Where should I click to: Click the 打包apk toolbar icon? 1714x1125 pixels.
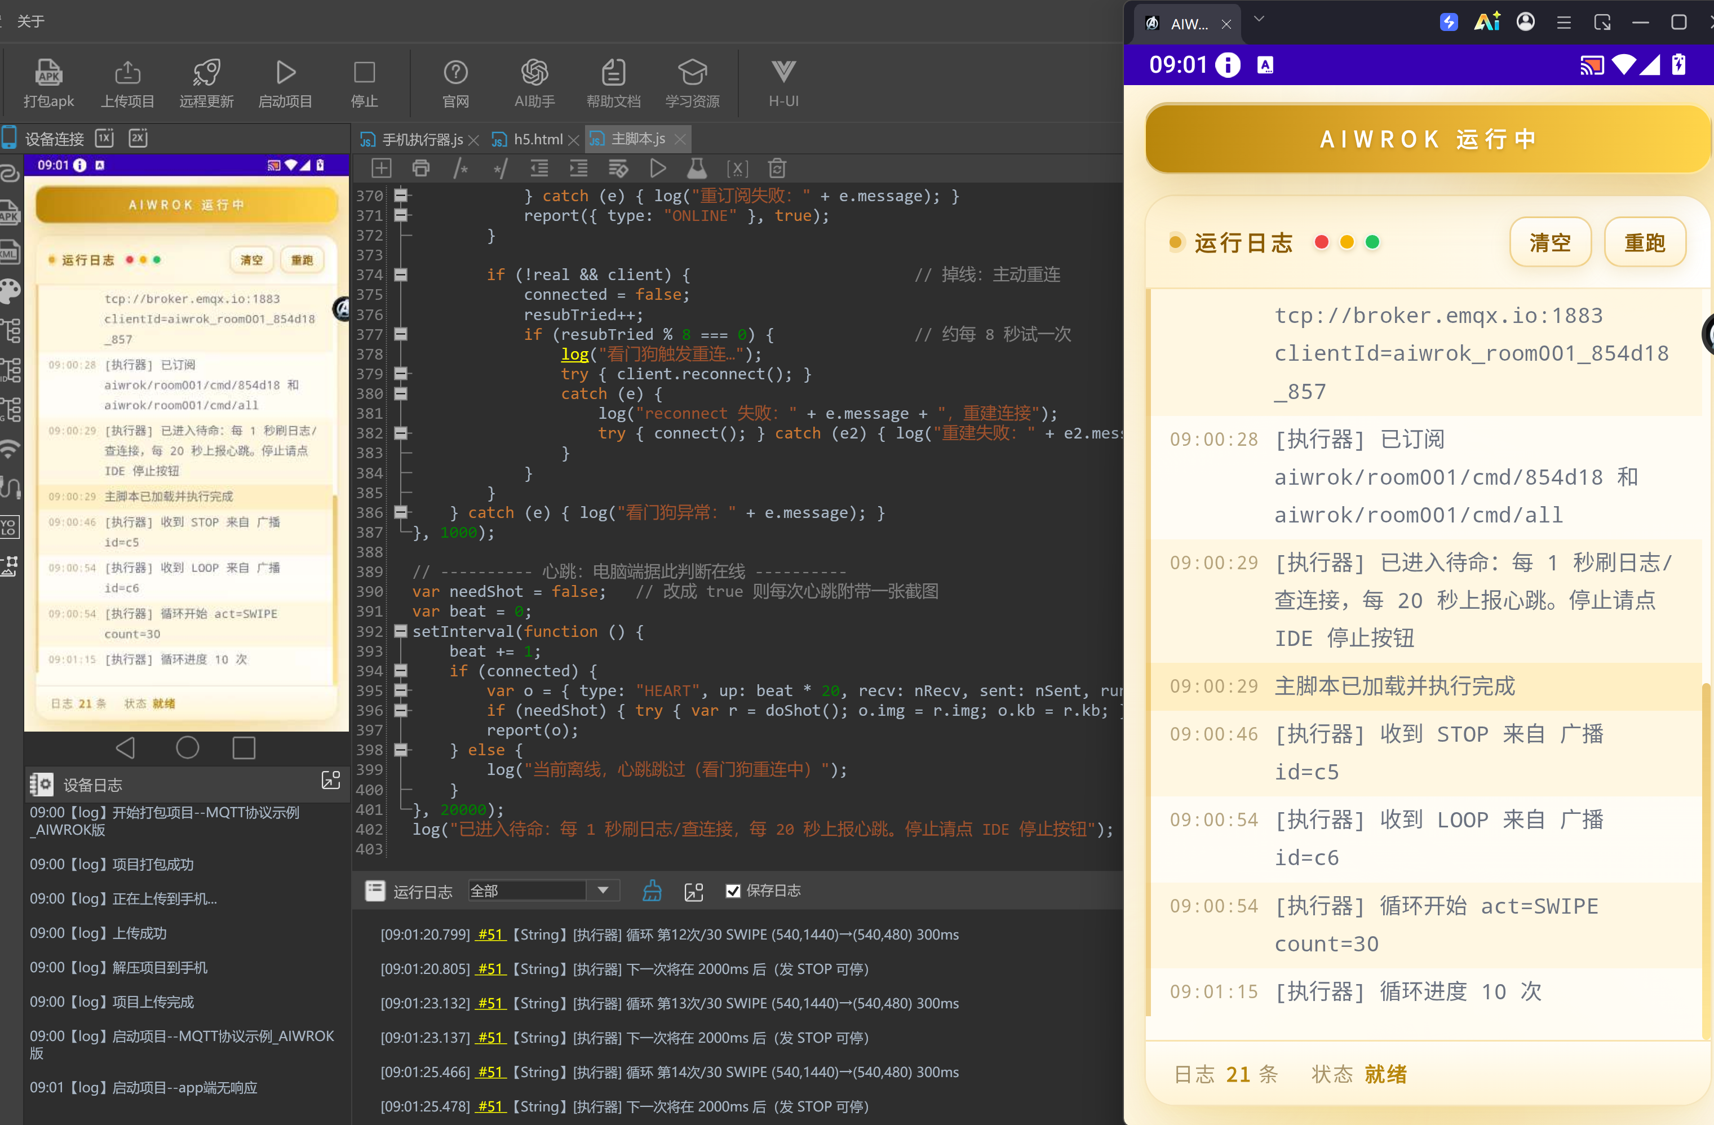48,83
